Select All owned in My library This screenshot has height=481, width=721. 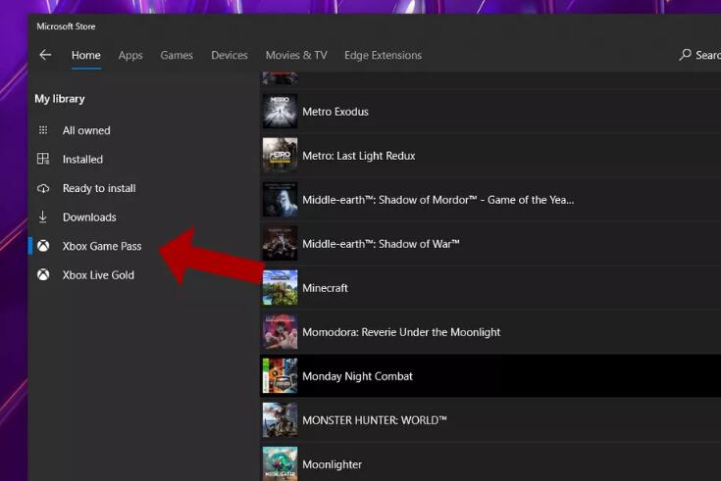click(x=86, y=130)
